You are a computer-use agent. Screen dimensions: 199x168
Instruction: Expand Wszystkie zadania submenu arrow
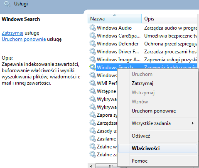193,123
